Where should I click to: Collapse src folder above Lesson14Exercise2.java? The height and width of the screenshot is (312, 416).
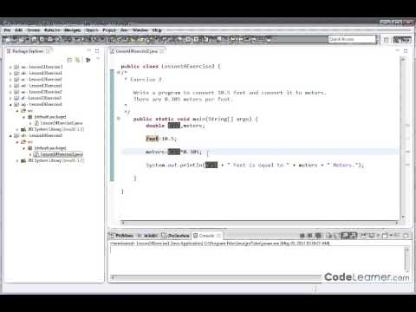tap(17, 142)
